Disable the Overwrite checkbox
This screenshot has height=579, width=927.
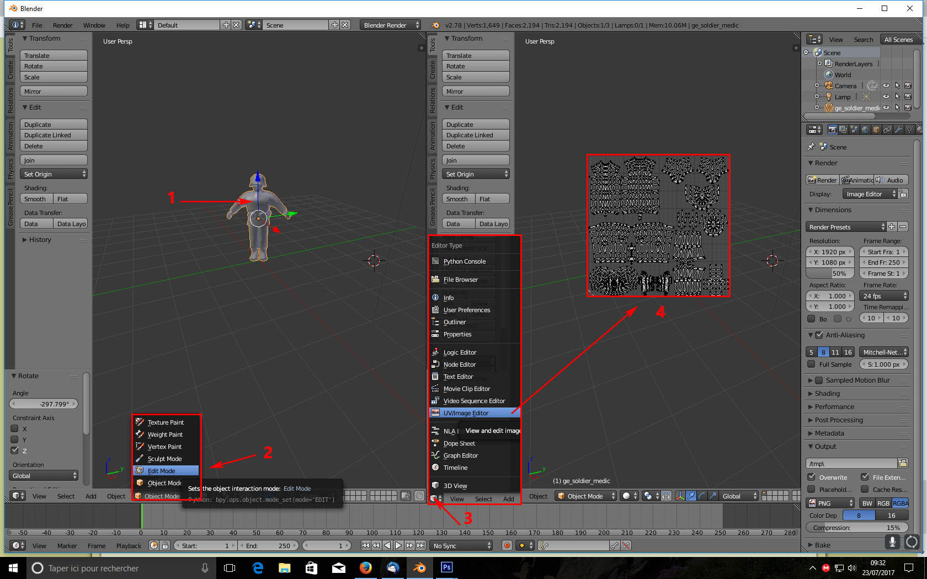pyautogui.click(x=811, y=477)
